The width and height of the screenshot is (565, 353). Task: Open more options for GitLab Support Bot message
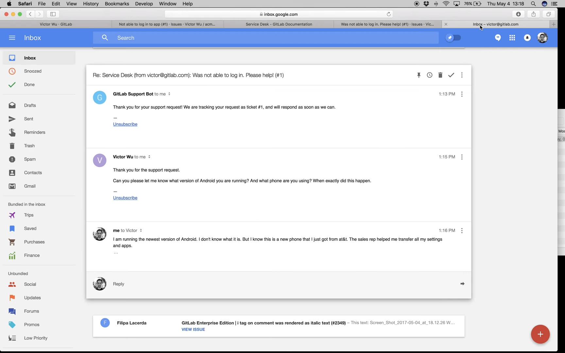(x=462, y=94)
